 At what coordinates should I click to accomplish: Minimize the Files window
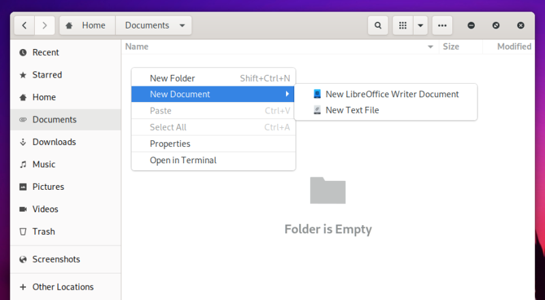click(x=471, y=25)
